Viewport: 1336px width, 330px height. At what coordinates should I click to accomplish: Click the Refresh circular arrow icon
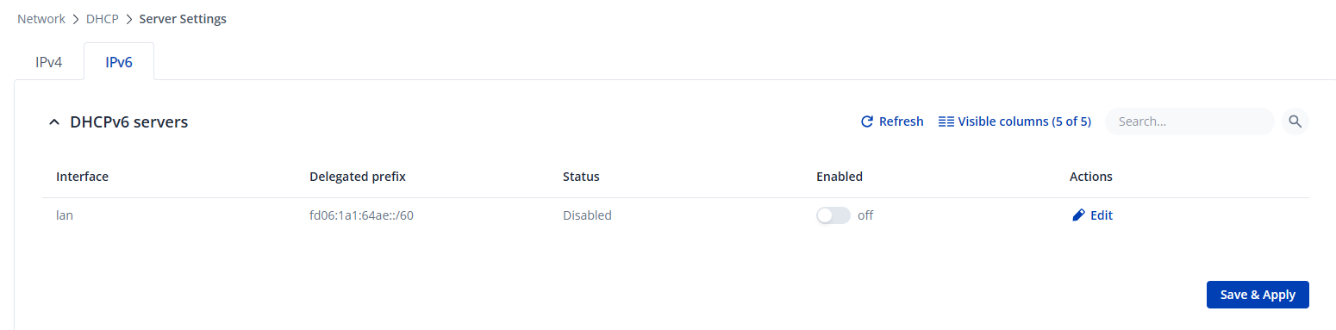(867, 121)
